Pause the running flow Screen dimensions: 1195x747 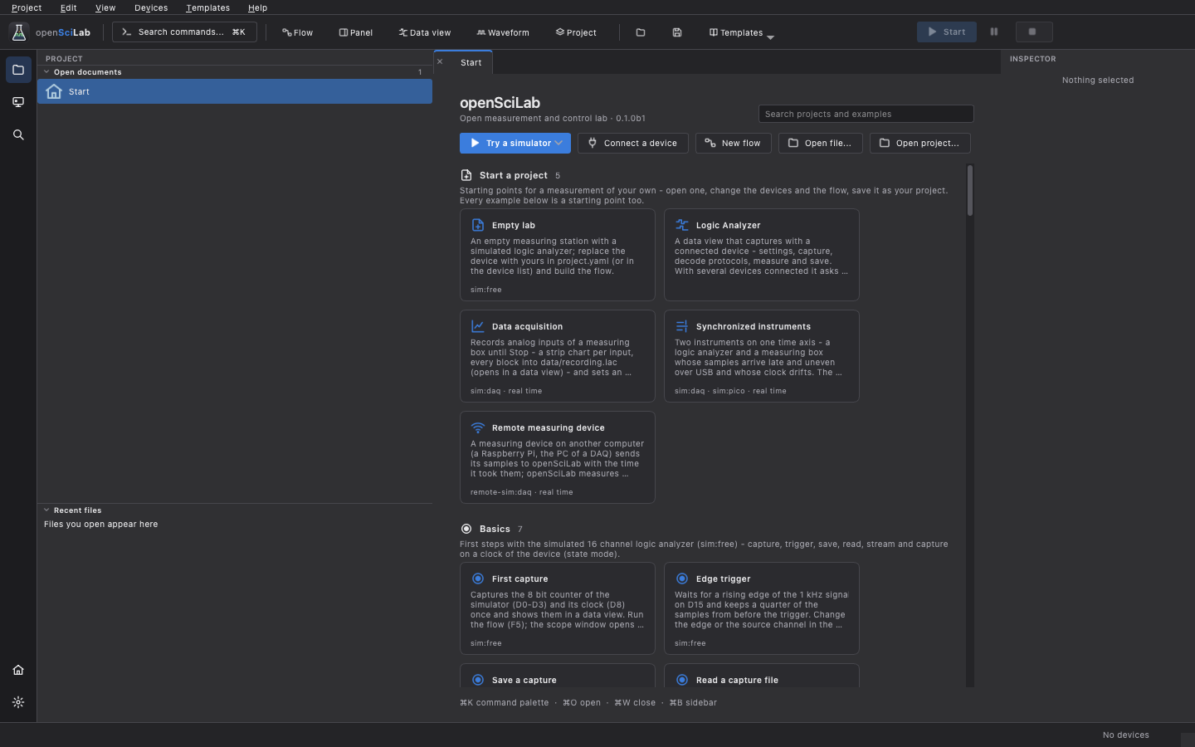(994, 32)
